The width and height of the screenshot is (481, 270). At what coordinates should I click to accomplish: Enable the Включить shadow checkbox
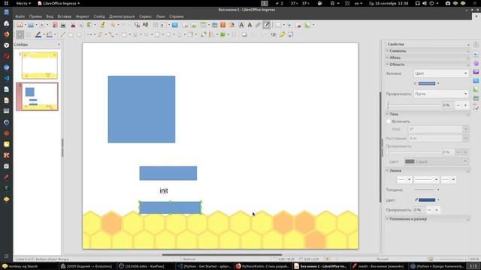pos(389,121)
